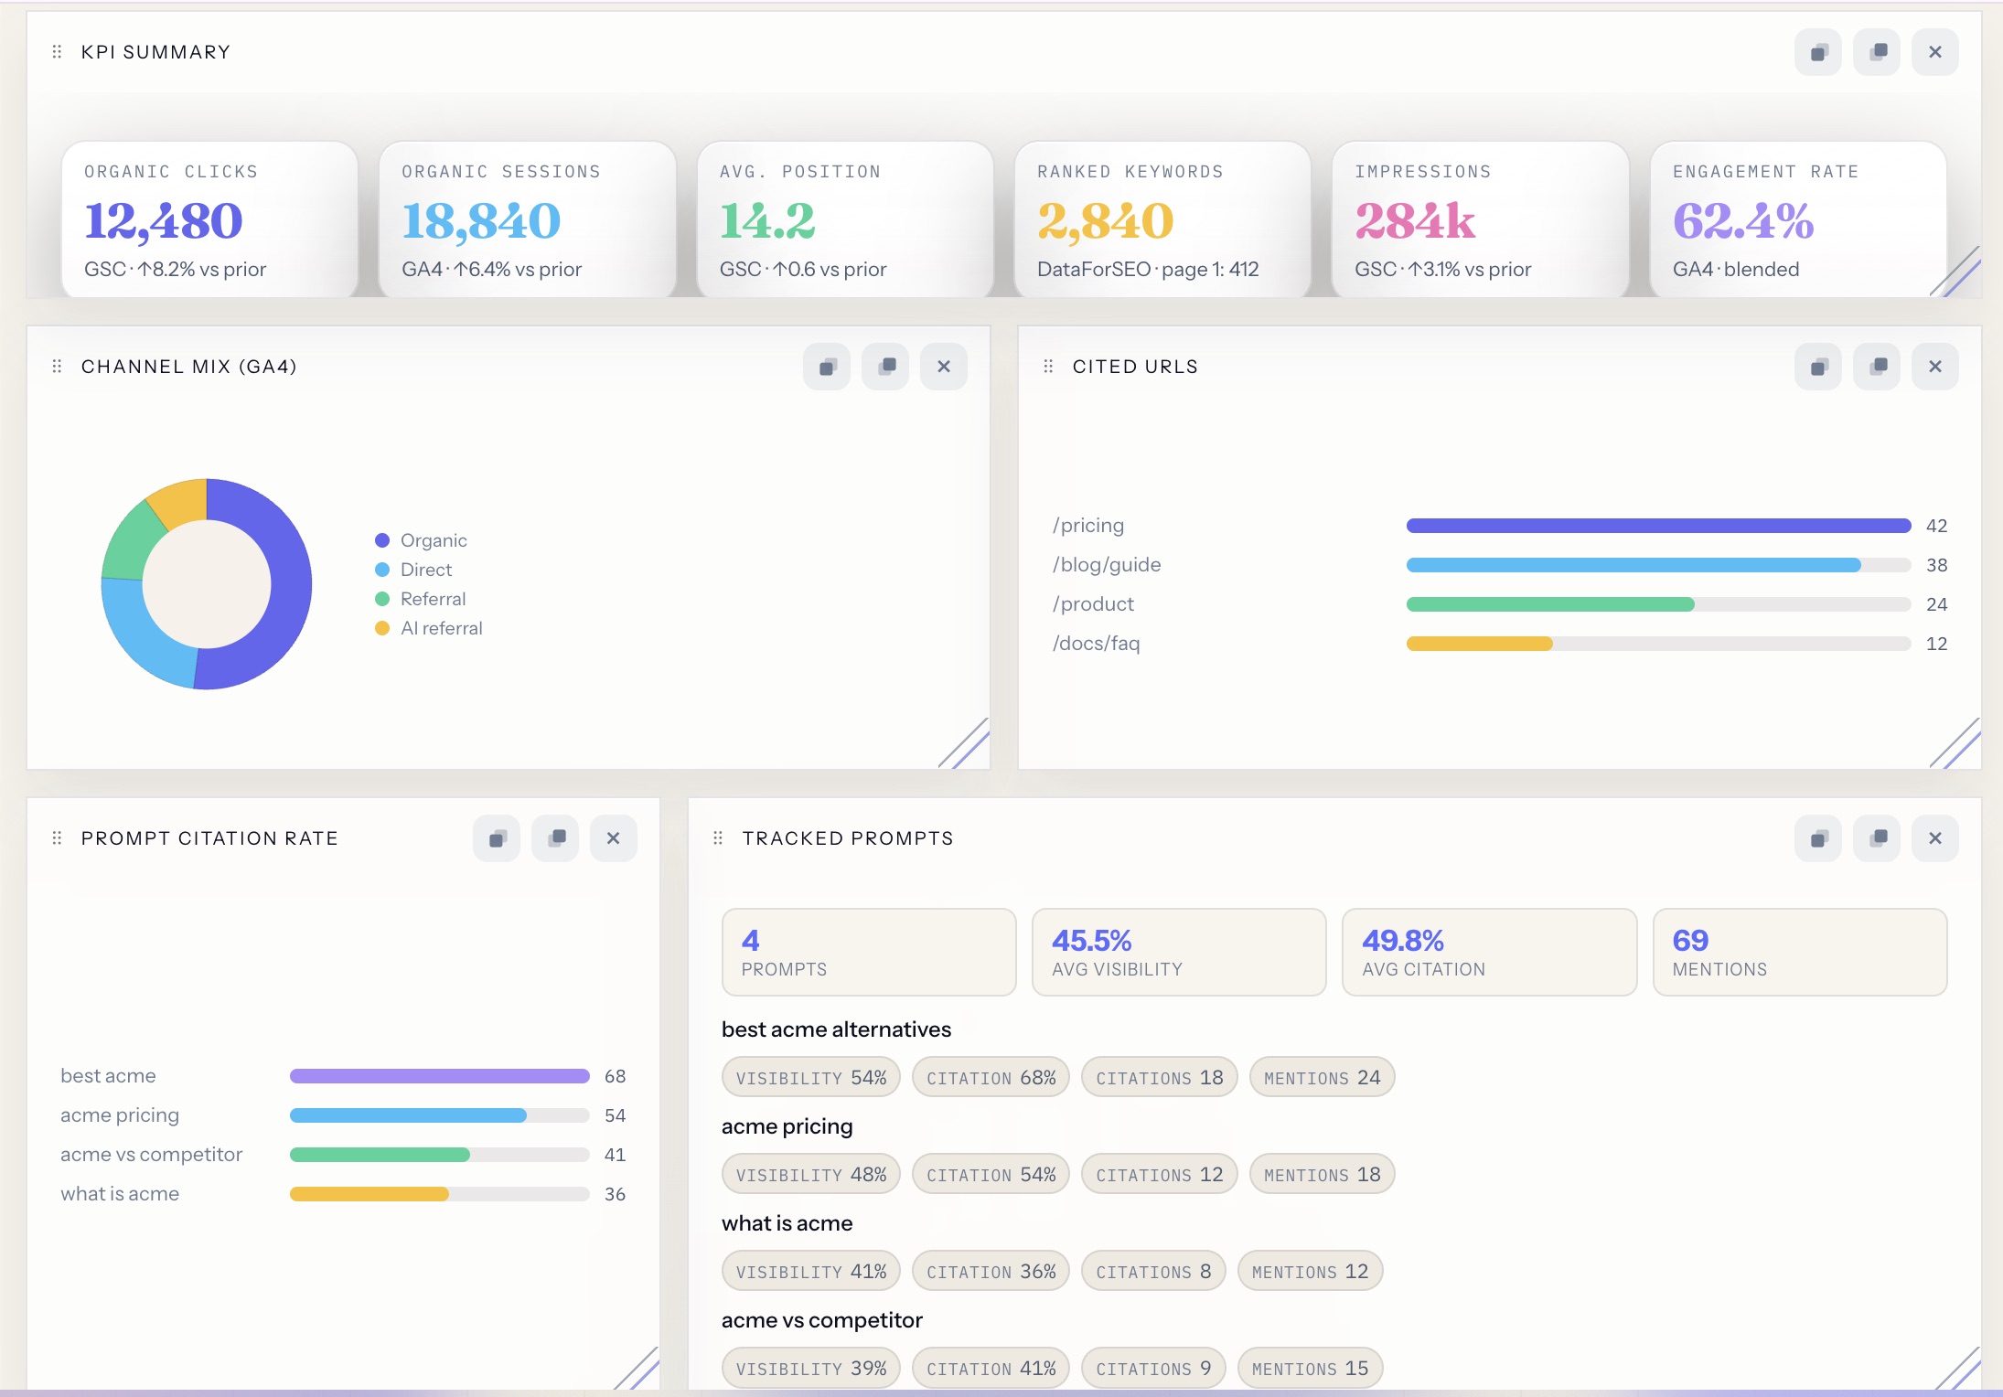Grab the Channel Mix (GA4) drag handle
This screenshot has width=2003, height=1397.
point(57,367)
